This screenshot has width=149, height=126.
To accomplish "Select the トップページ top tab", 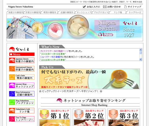I will 135,12.
